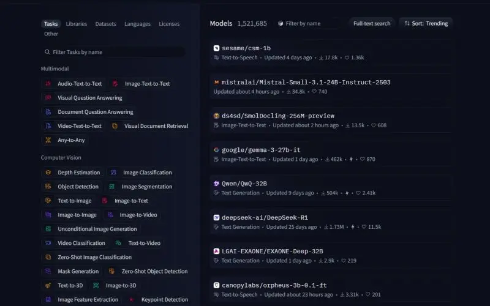
Task: Click the Multimodal section heading
Action: [55, 69]
